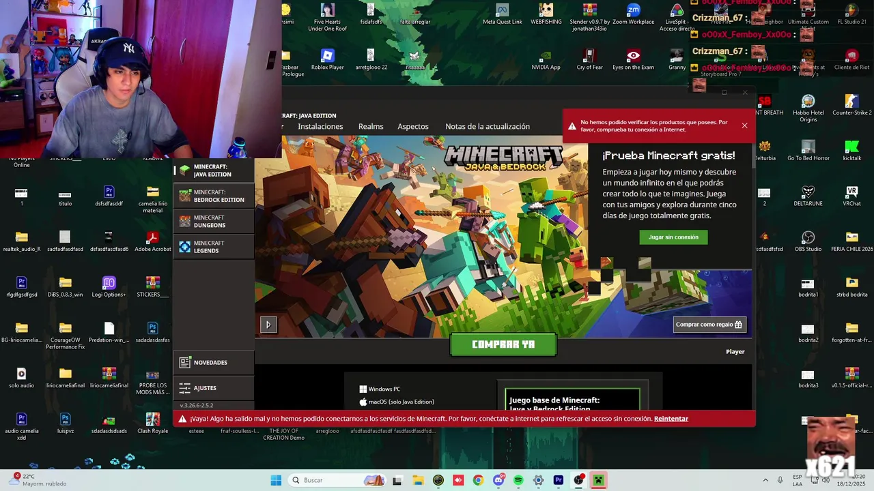
Task: Switch to the Aspectos tab
Action: point(413,126)
